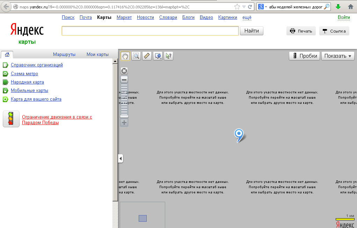Click the what's here pointer tool
This screenshot has height=228, width=357.
click(168, 56)
